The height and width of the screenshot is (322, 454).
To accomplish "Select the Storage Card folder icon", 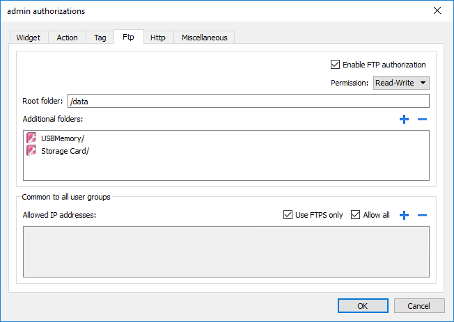I will (31, 151).
